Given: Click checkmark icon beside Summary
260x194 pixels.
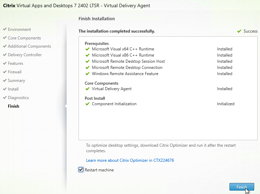Looking at the screenshot, I should (5, 80).
